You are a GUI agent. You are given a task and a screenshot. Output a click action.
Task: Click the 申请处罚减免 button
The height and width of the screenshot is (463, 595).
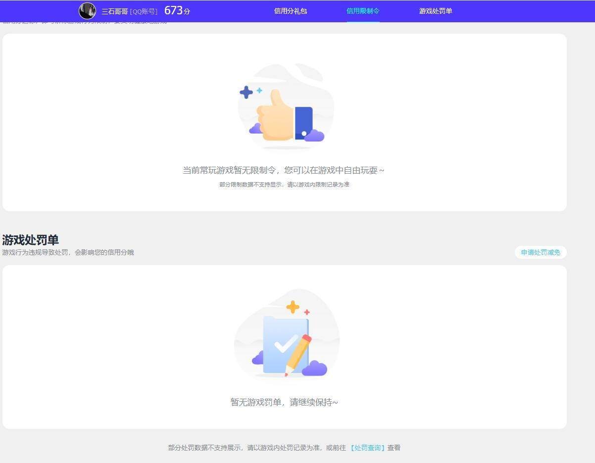click(541, 252)
